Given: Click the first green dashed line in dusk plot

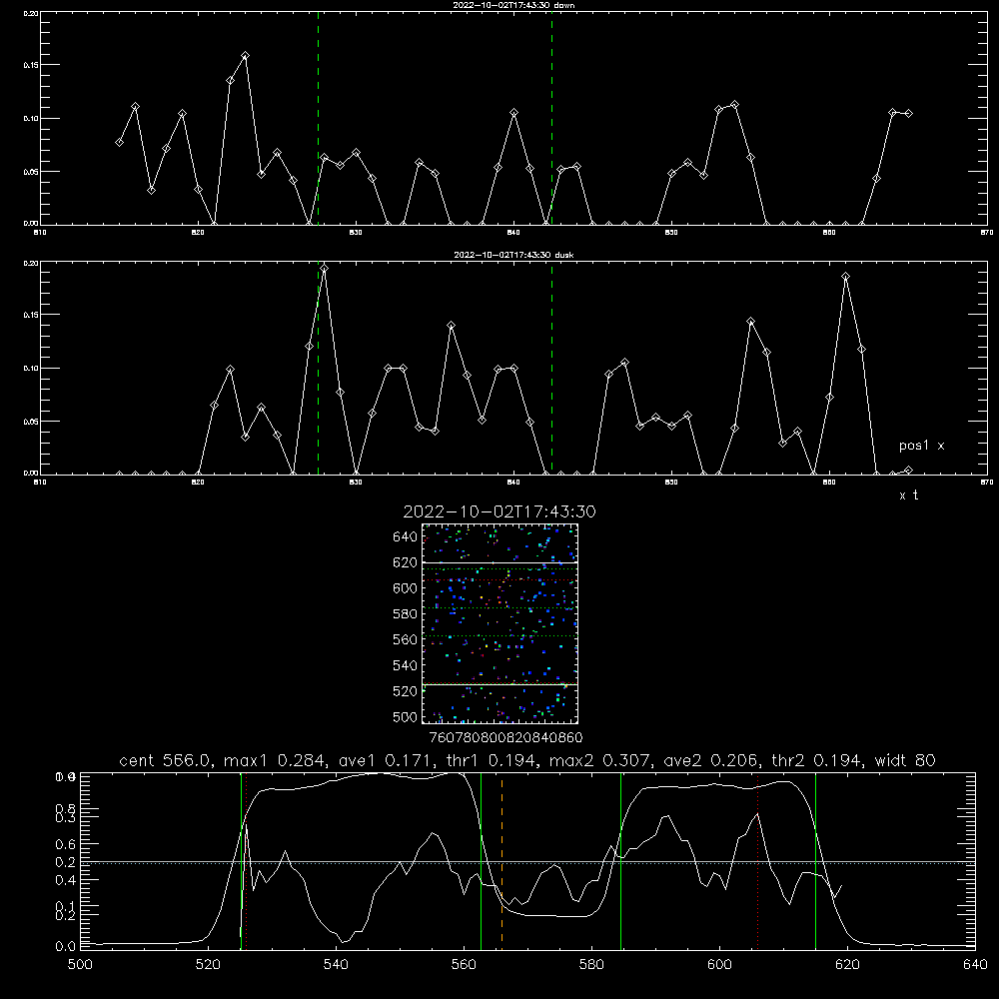Looking at the screenshot, I should [x=318, y=369].
